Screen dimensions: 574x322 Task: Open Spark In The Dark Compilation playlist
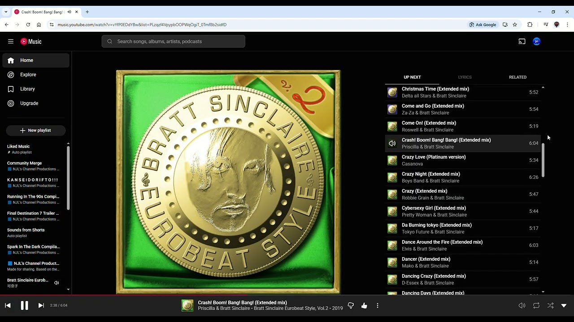click(x=34, y=249)
